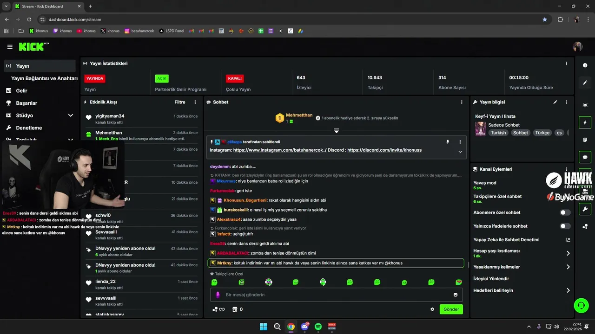Toggle Yalnızca ifadelerle sohbet switch
Screen dimensions: 595x334
565,226
